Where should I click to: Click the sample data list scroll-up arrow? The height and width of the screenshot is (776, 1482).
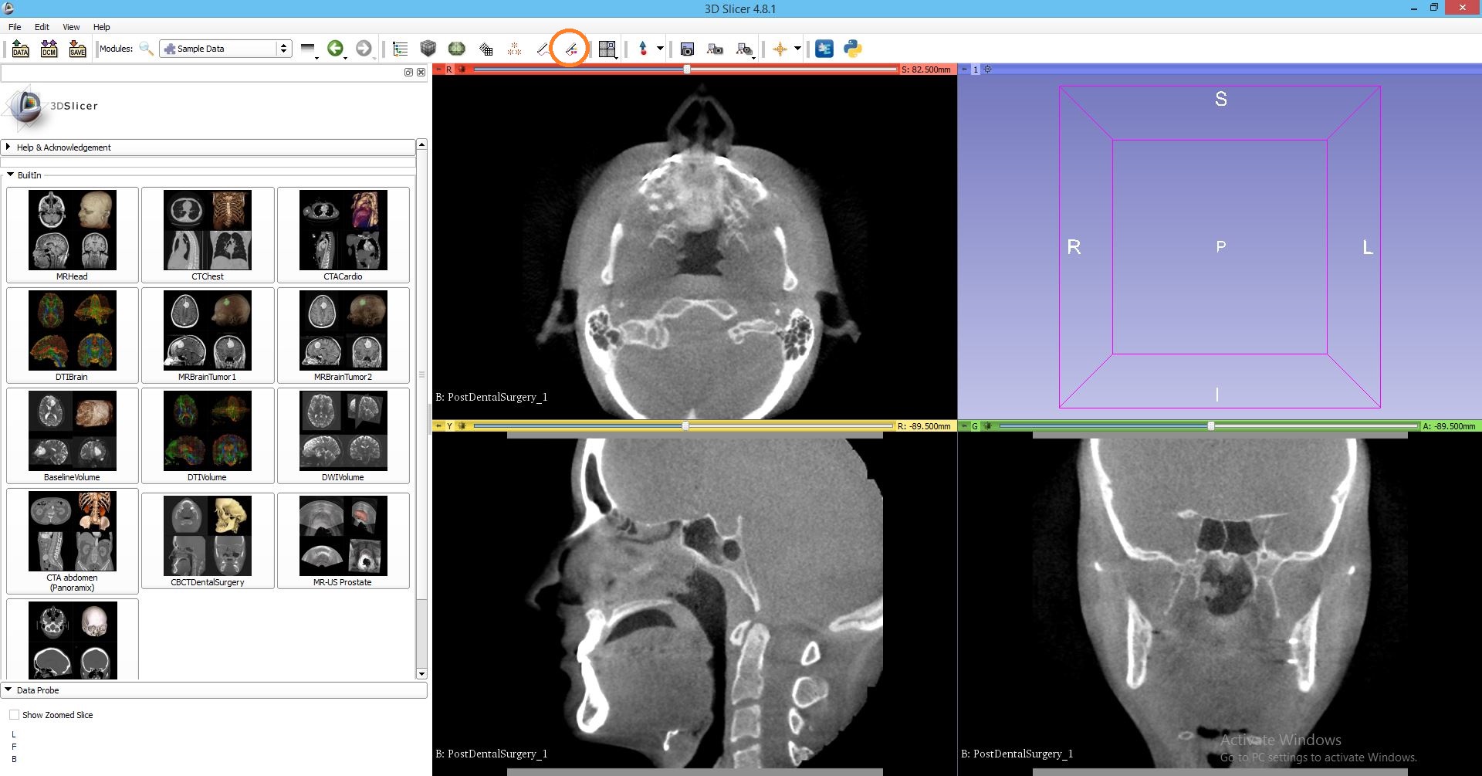coord(421,144)
